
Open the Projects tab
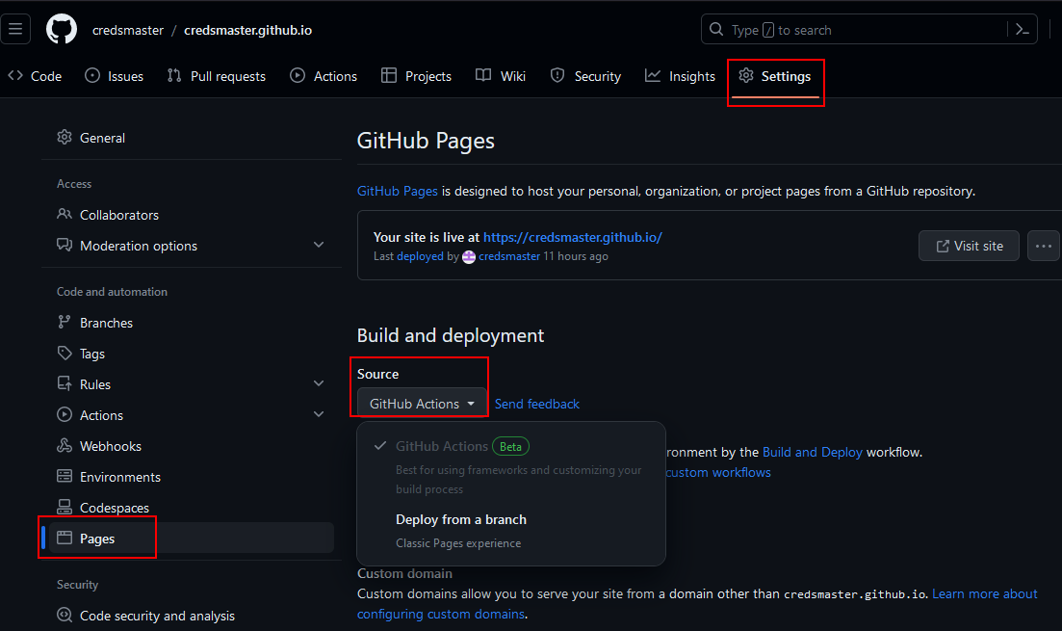tap(416, 76)
